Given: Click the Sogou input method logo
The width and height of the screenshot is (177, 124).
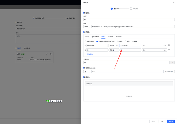Looking at the screenshot, I should [x=48, y=101].
